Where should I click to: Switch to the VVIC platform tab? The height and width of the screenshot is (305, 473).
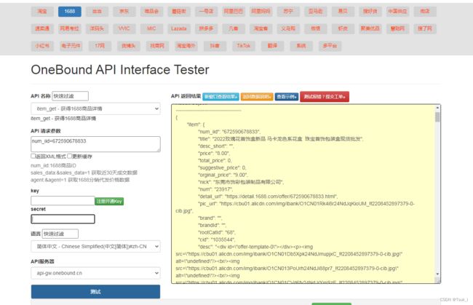[124, 28]
